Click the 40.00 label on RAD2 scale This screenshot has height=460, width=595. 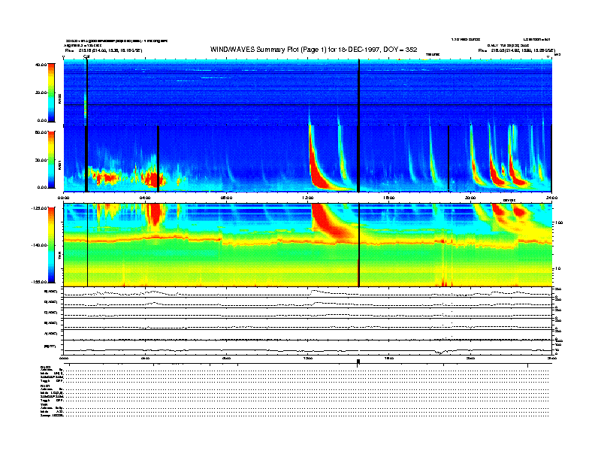pyautogui.click(x=41, y=65)
